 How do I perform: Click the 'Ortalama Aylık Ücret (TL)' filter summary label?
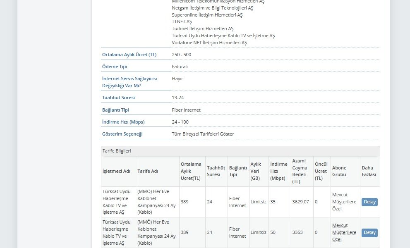[129, 55]
